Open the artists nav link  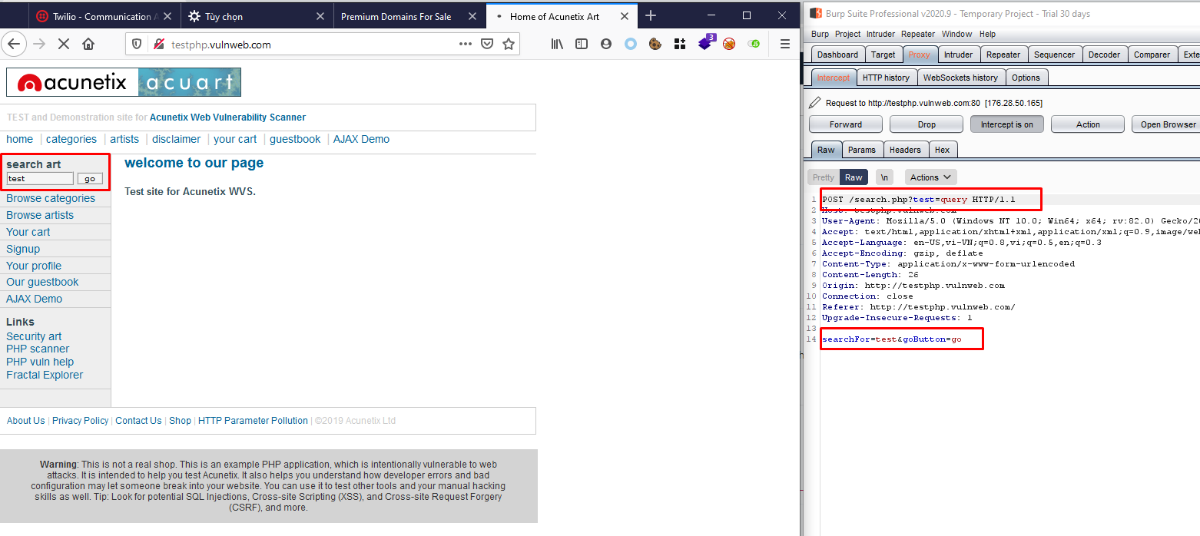point(124,139)
